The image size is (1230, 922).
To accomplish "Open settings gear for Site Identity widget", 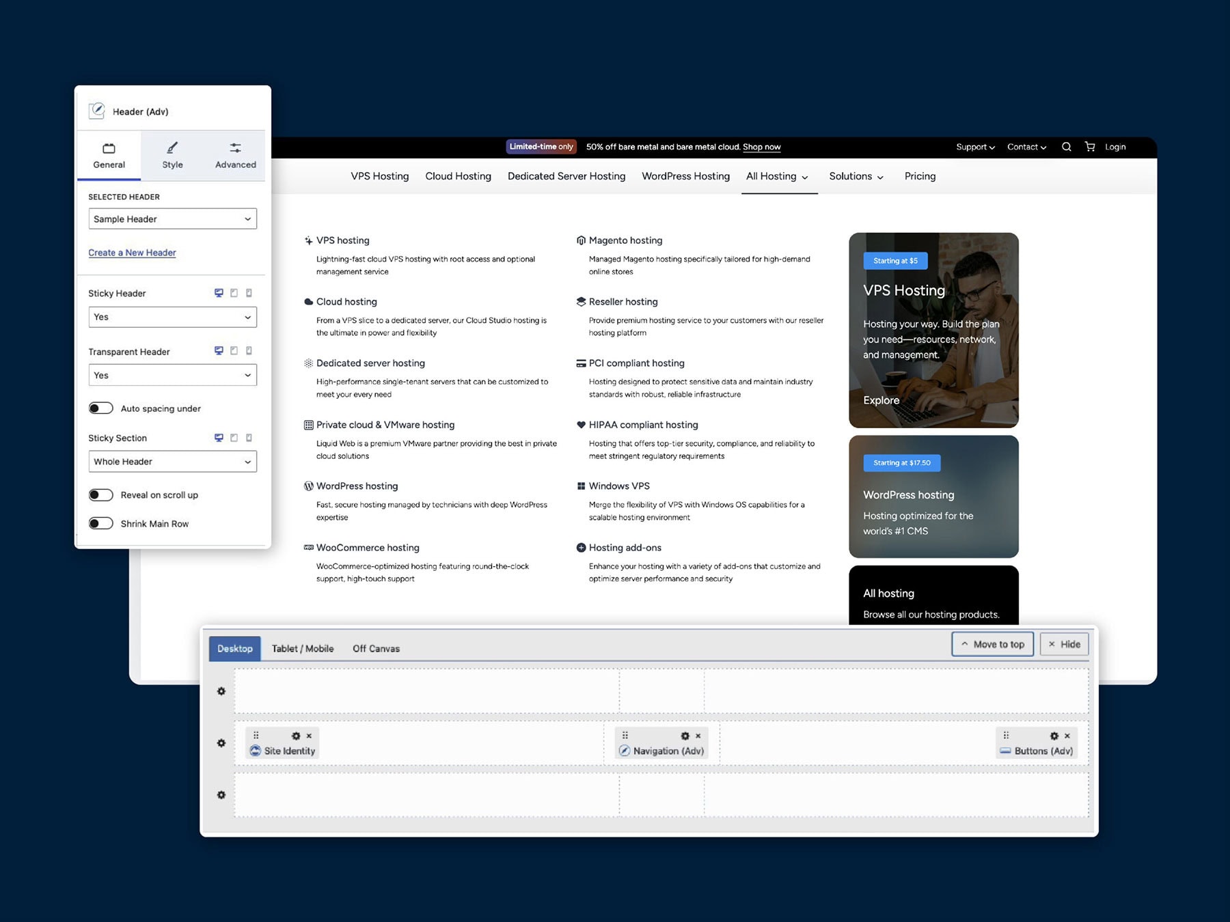I will (296, 736).
